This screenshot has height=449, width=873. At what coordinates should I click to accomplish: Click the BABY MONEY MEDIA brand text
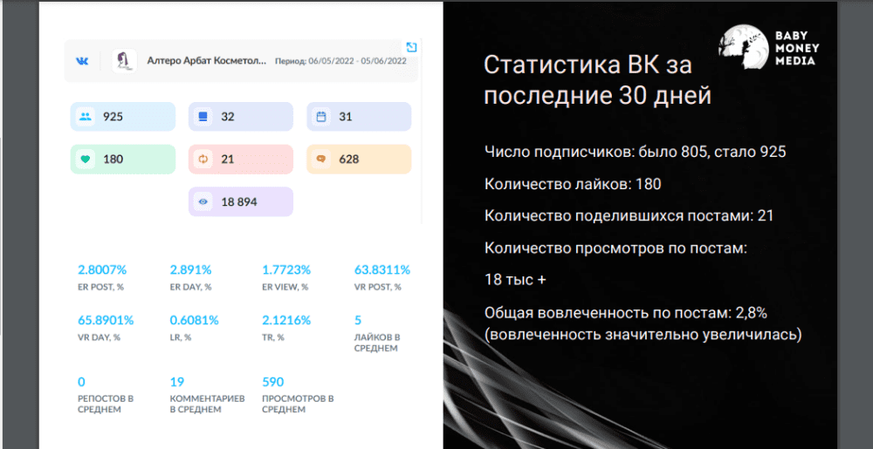tap(797, 48)
